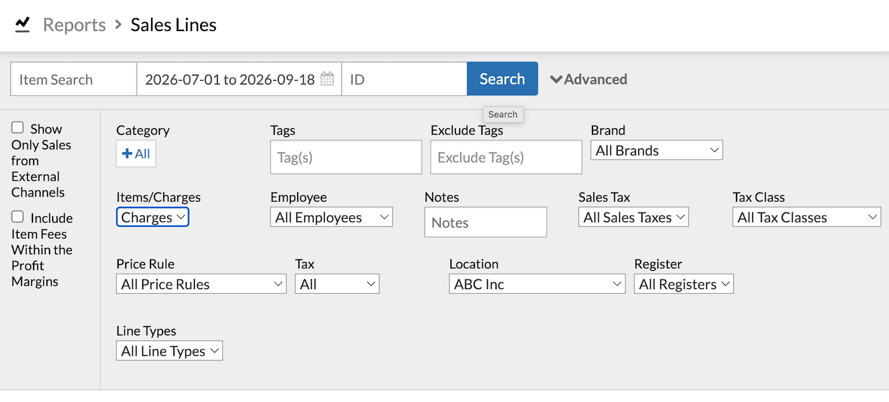The image size is (889, 402).
Task: Open the All Tax Classes dropdown
Action: [806, 217]
